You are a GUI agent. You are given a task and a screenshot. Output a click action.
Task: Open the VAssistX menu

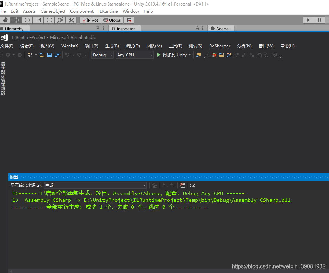click(x=70, y=46)
